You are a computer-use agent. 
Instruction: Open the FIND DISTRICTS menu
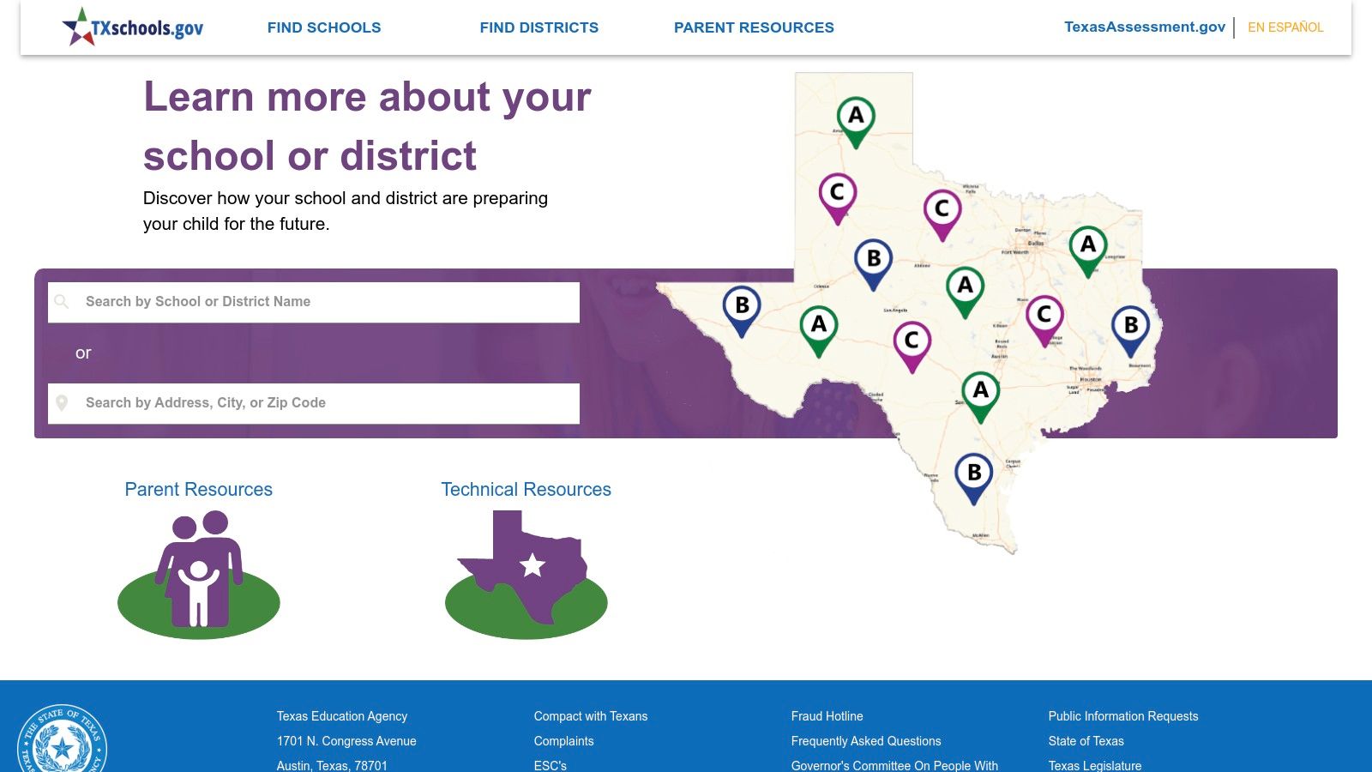(539, 27)
